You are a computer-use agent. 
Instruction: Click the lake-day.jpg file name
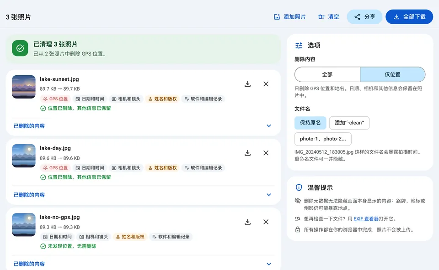55,148
